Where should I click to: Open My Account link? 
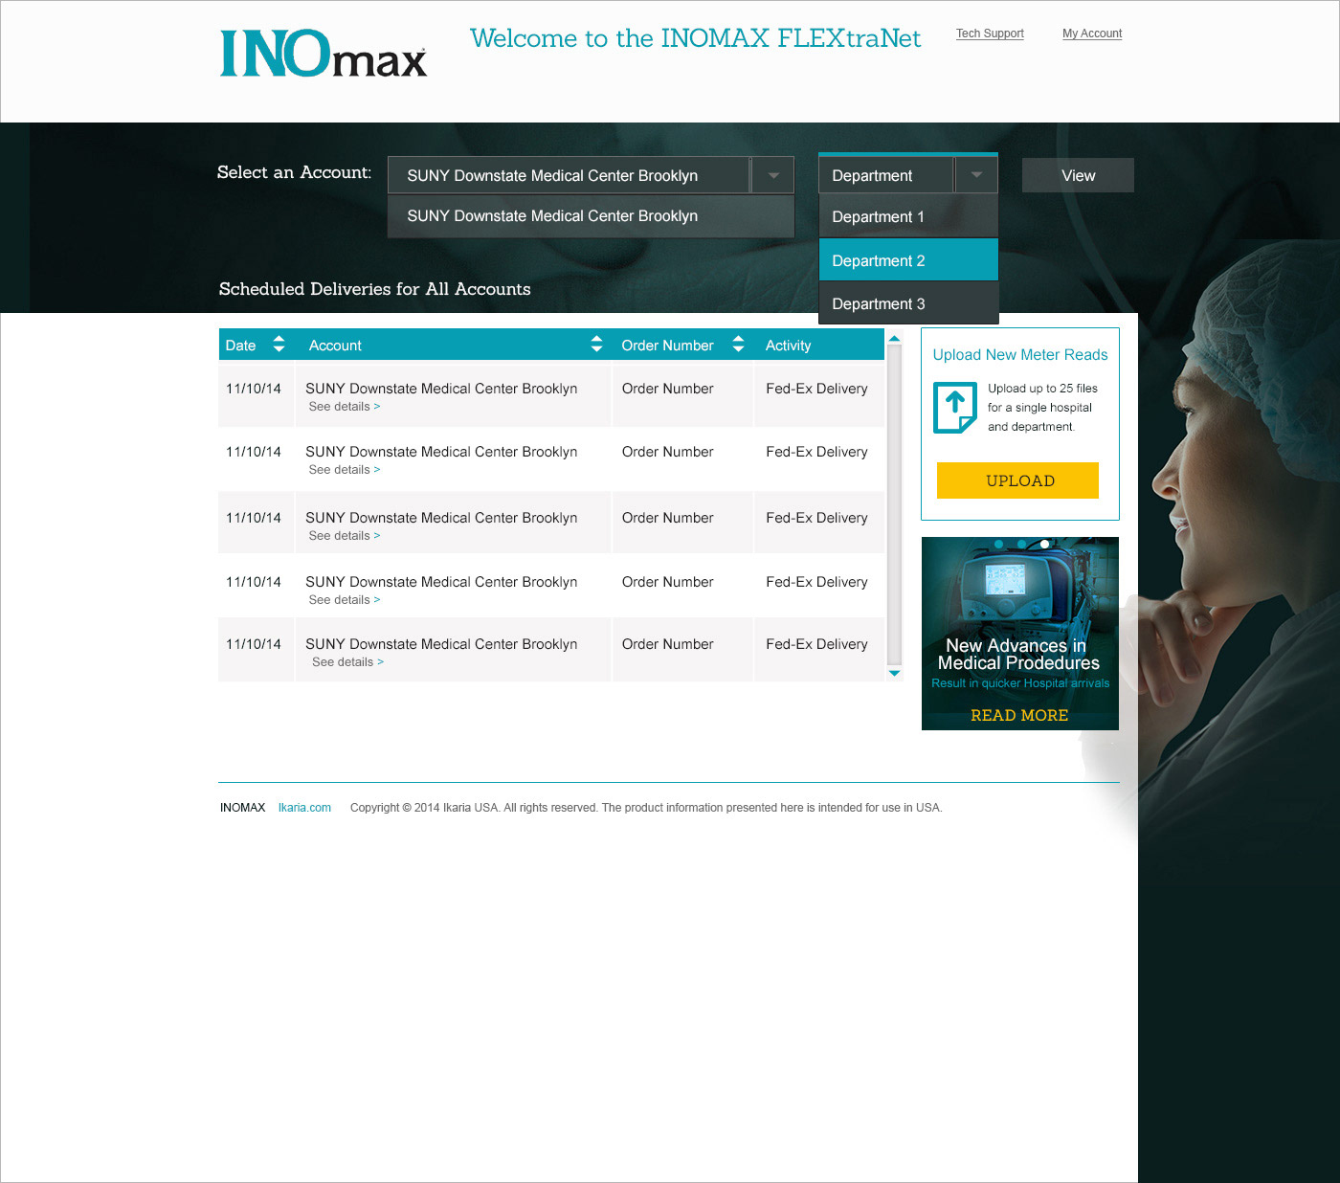click(1092, 33)
